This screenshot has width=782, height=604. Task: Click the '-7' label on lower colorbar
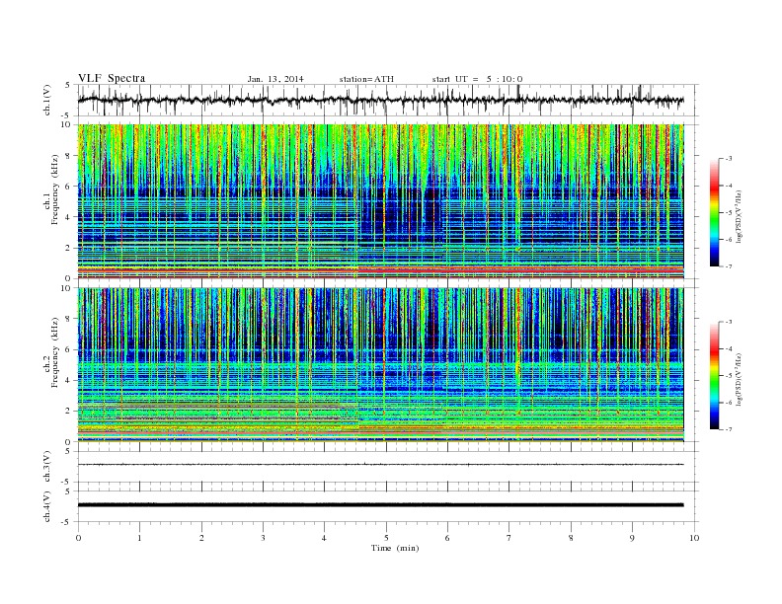tap(729, 429)
